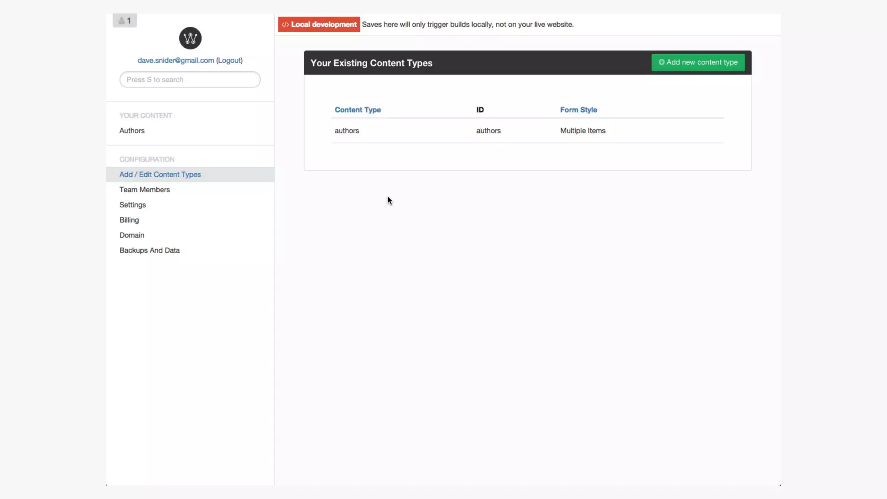The height and width of the screenshot is (499, 887).
Task: Open the Settings section
Action: click(133, 205)
